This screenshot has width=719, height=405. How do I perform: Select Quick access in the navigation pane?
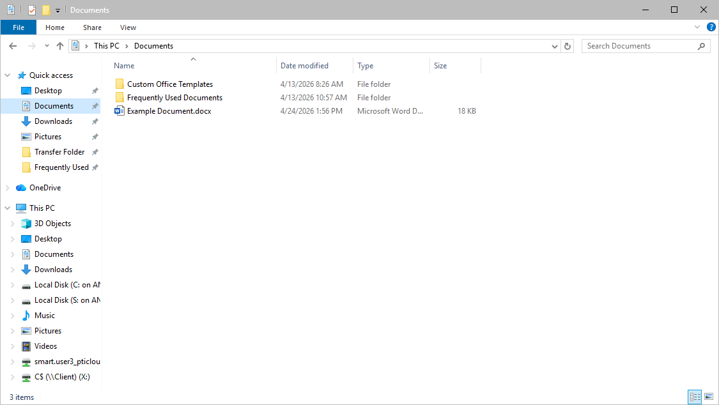51,75
